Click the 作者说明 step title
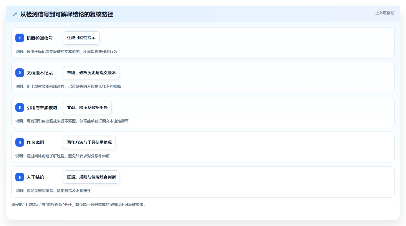Viewport: 406px width, 226px height. tap(35, 142)
